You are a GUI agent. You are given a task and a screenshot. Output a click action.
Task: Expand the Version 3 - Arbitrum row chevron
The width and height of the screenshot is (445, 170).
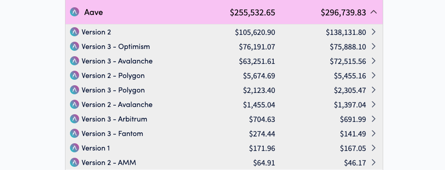(374, 119)
